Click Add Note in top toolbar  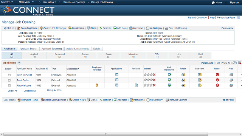tap(120, 28)
